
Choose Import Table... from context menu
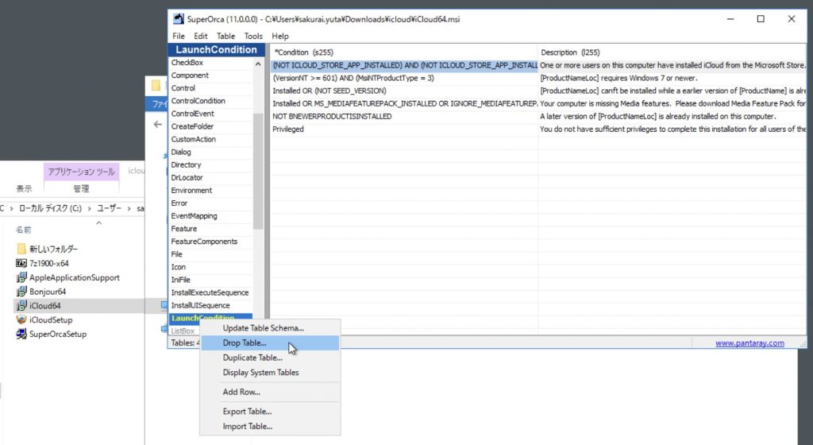(270, 427)
